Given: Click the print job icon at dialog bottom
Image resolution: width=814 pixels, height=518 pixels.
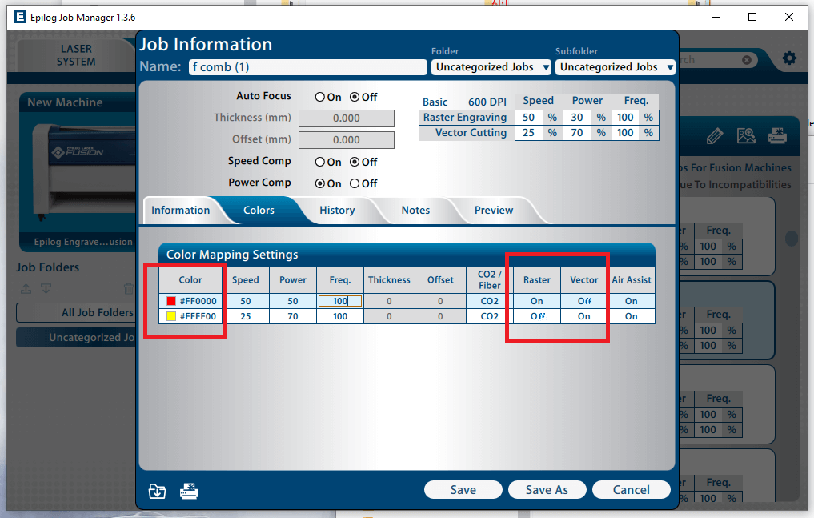Looking at the screenshot, I should tap(189, 491).
